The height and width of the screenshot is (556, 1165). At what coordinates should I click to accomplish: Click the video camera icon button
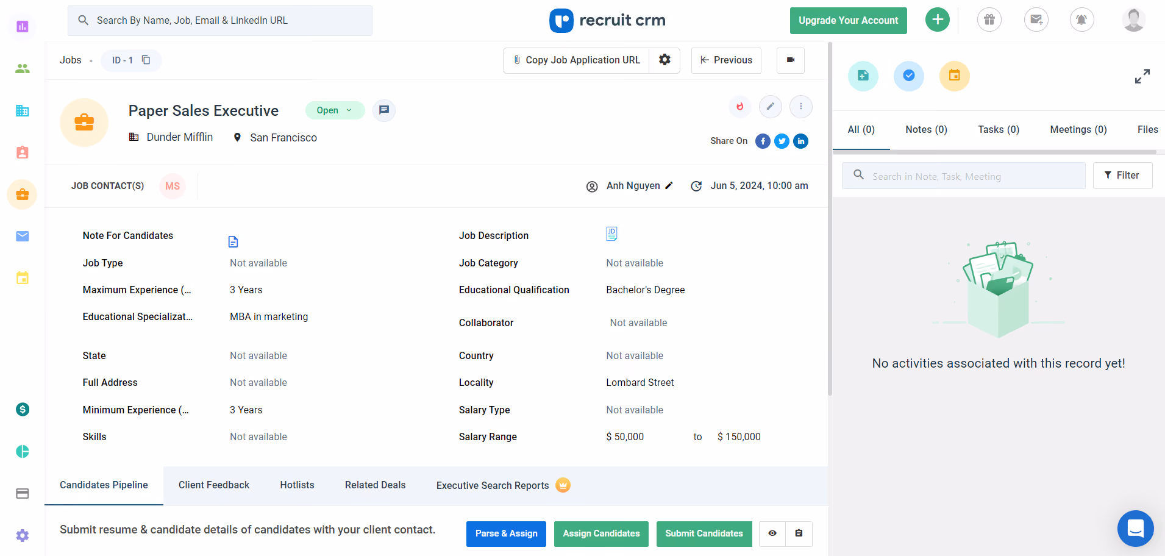coord(791,60)
